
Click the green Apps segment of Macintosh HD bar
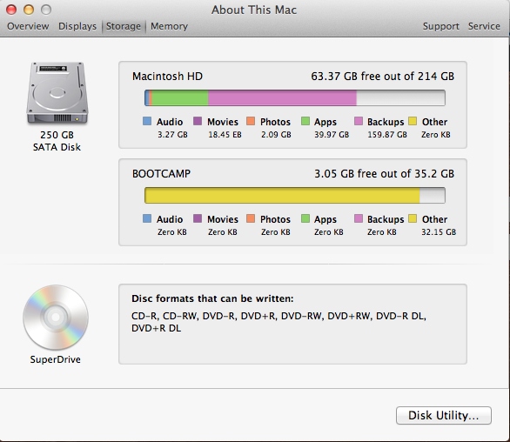(x=180, y=98)
